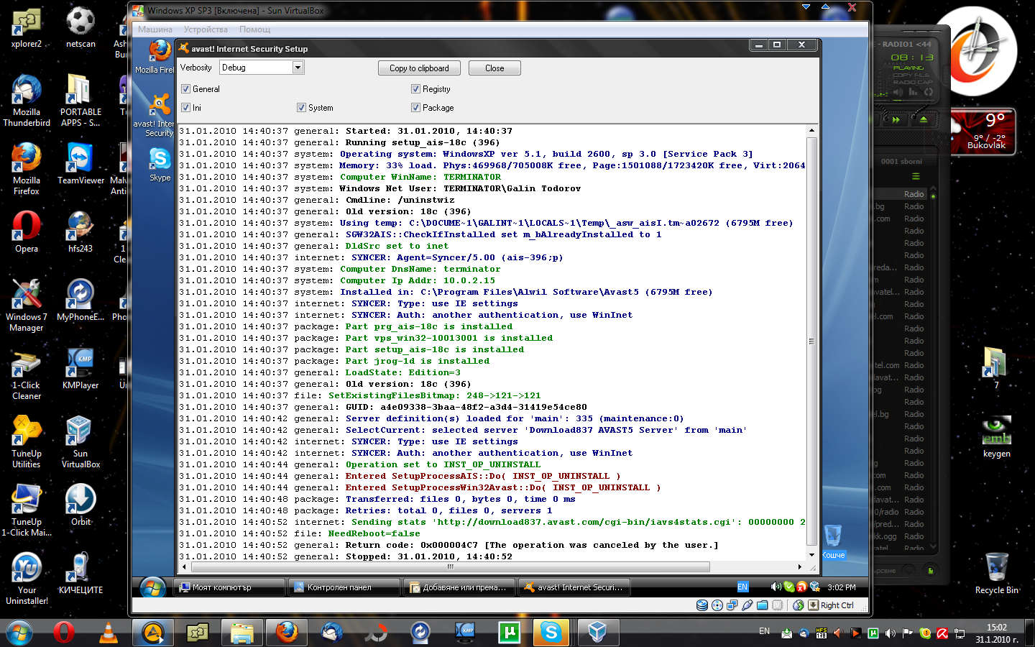
Task: Open the Verbosity dropdown set to Debug
Action: tap(262, 68)
